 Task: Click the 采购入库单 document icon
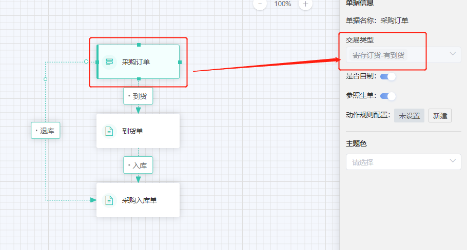(x=109, y=200)
